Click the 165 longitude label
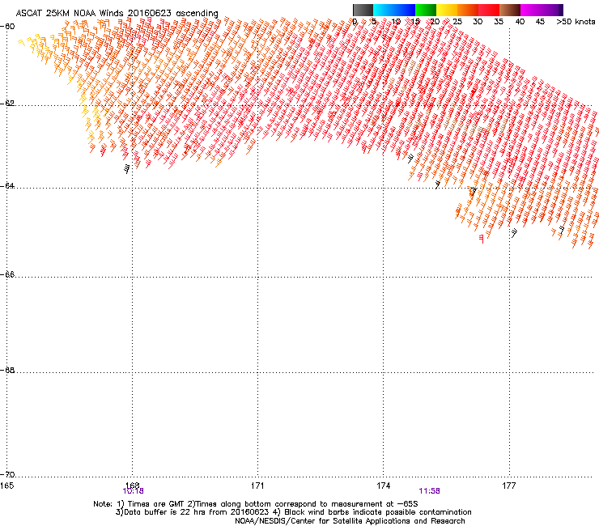 pos(7,486)
